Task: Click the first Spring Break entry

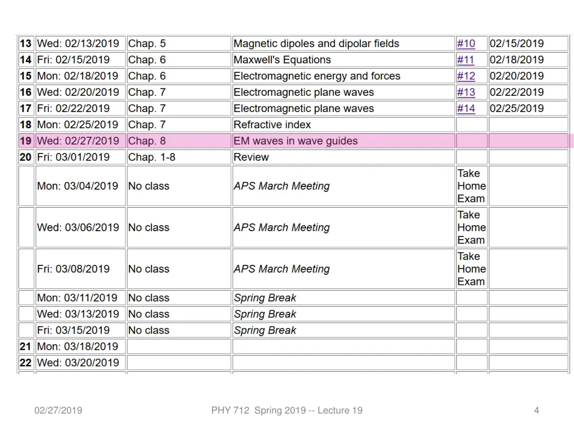Action: click(265, 298)
